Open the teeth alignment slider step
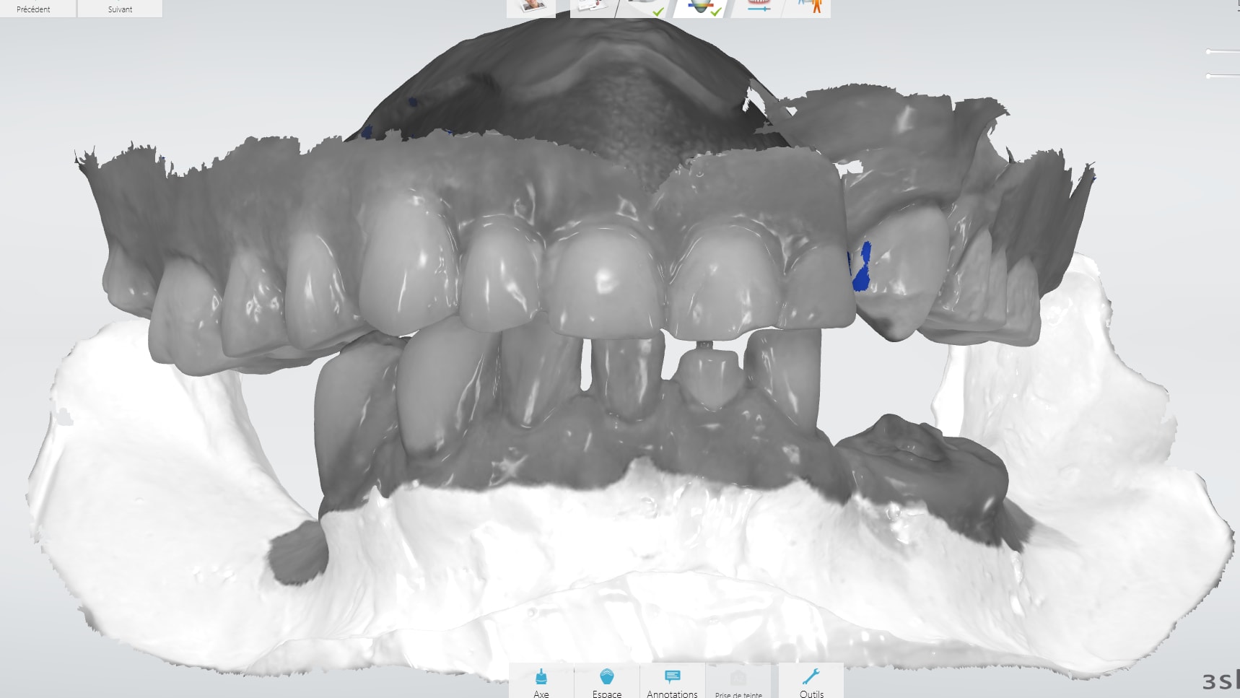Viewport: 1240px width, 698px height. (758, 7)
